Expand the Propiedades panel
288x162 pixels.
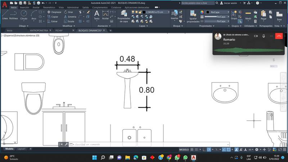tap(207, 26)
